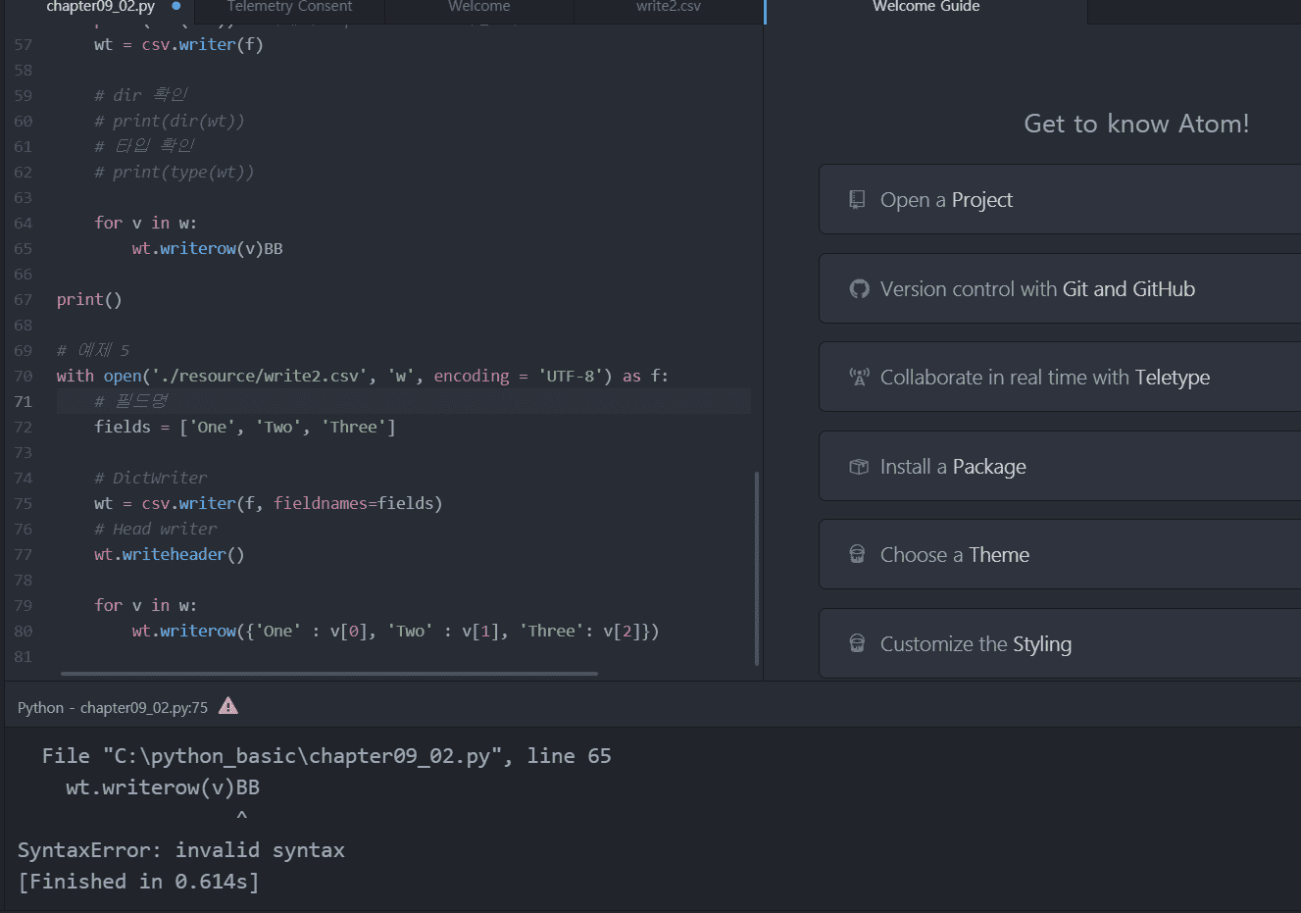Click the paint bucket icon beside Customize the Styling
The height and width of the screenshot is (913, 1301).
pyautogui.click(x=857, y=644)
